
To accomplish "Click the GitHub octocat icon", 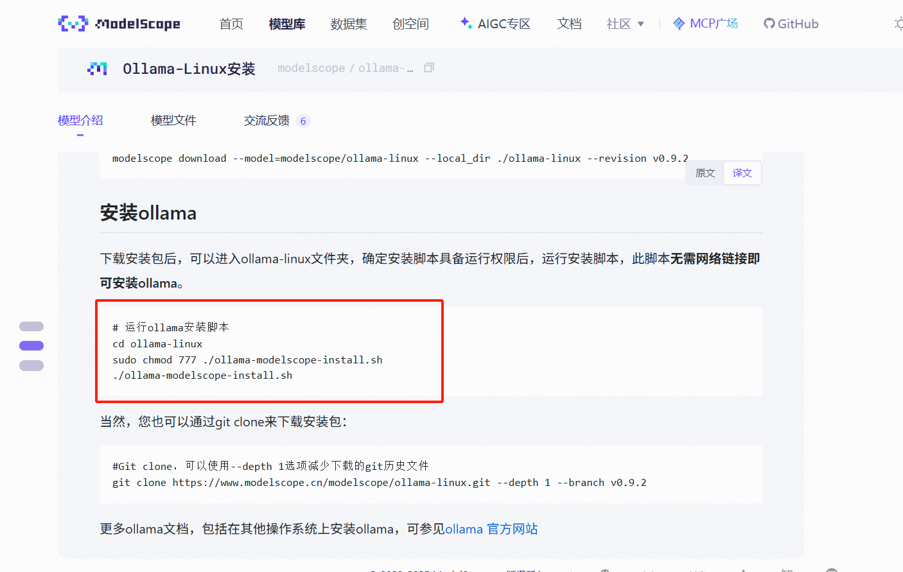I will point(769,24).
